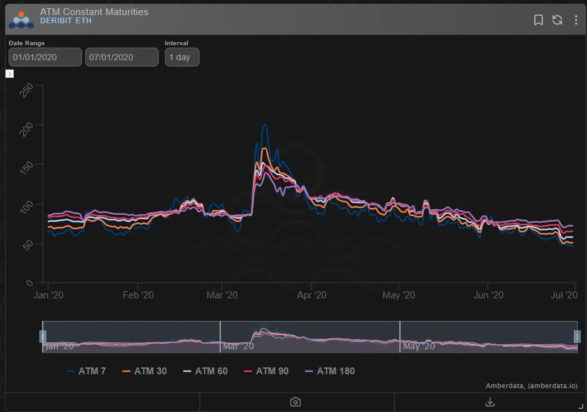
Task: Click the left range slider handle
Action: (43, 337)
